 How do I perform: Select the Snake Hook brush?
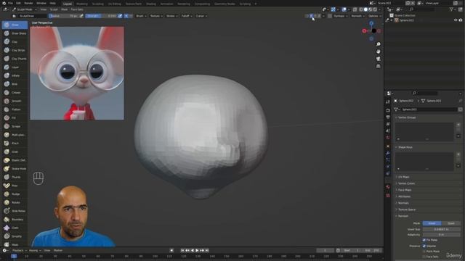click(15, 169)
